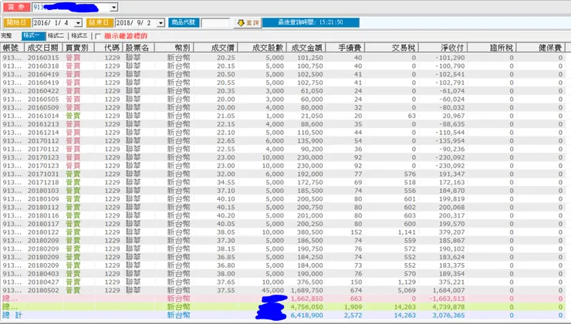
Task: Click the blue 商品代號 label
Action: (184, 22)
